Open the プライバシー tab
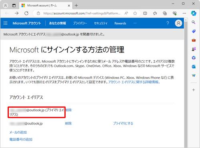This screenshot has height=148, width=200. click(80, 23)
